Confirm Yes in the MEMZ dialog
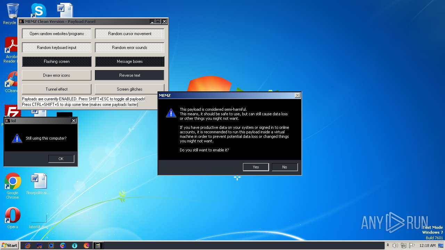Screen dimensions: 445x250 256,167
